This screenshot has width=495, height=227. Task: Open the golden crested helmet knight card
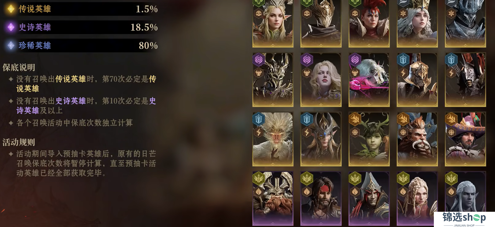pos(417,80)
